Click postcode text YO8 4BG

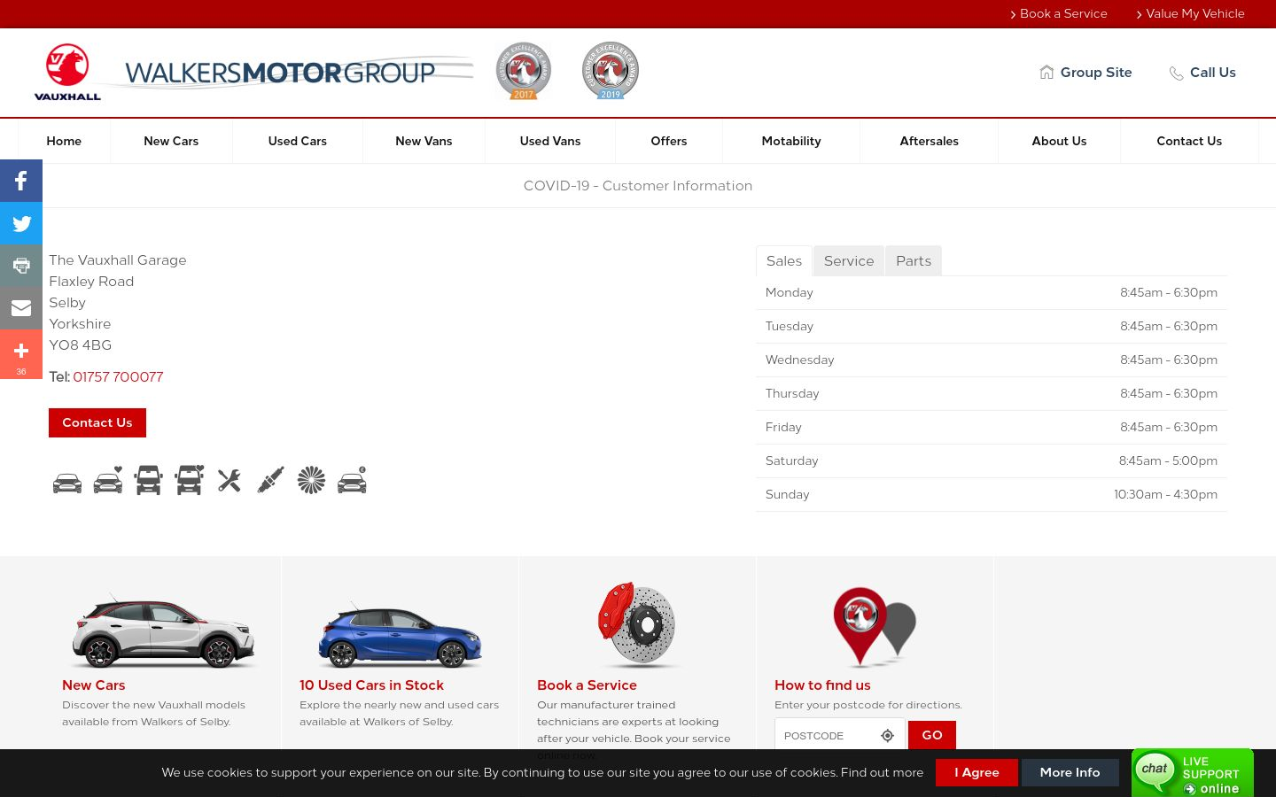[81, 344]
